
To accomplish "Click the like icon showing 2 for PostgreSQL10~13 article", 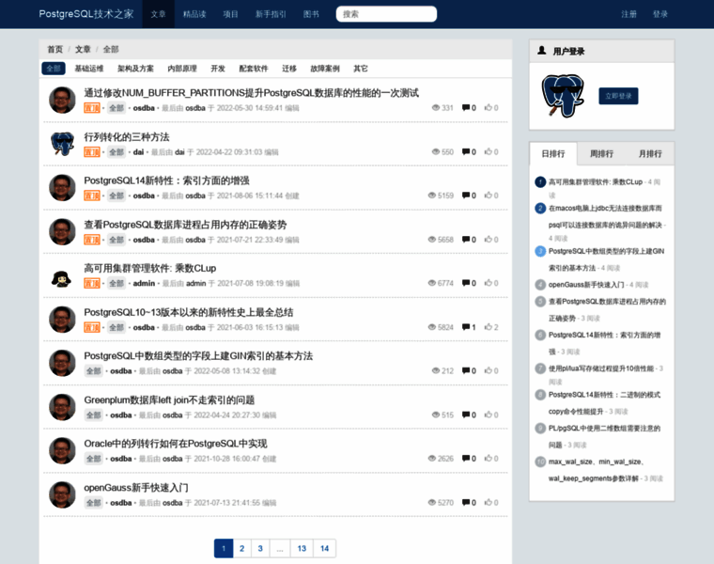I will click(x=489, y=327).
